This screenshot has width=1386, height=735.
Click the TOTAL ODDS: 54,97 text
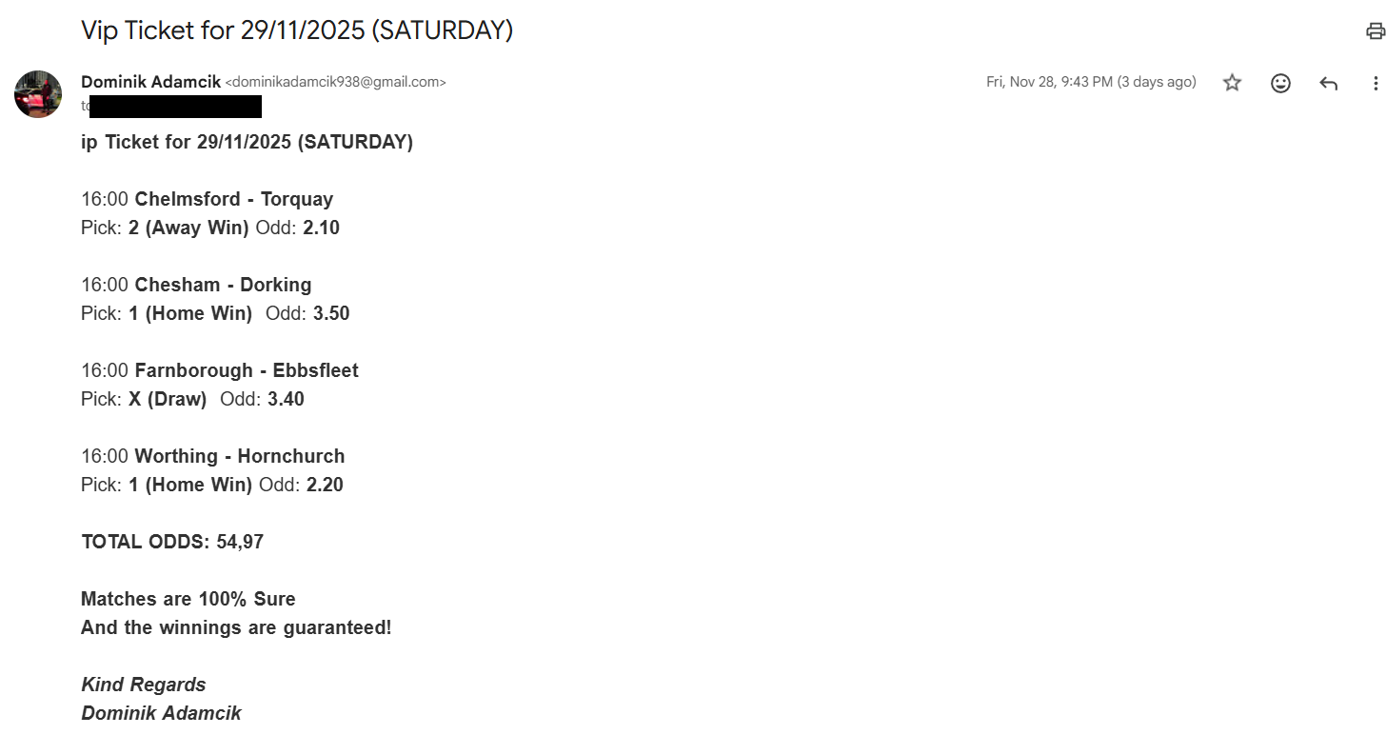click(172, 542)
